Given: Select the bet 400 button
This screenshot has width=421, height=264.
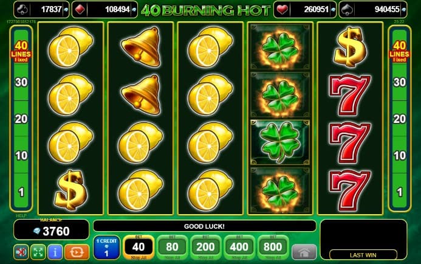Looking at the screenshot, I should [239, 247].
